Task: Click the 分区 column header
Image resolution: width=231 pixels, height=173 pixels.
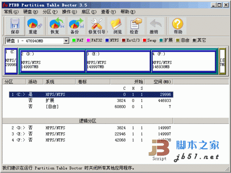Action: tap(14, 82)
